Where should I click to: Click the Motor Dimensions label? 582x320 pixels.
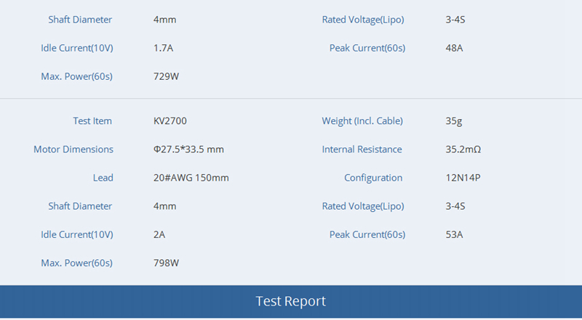[73, 149]
